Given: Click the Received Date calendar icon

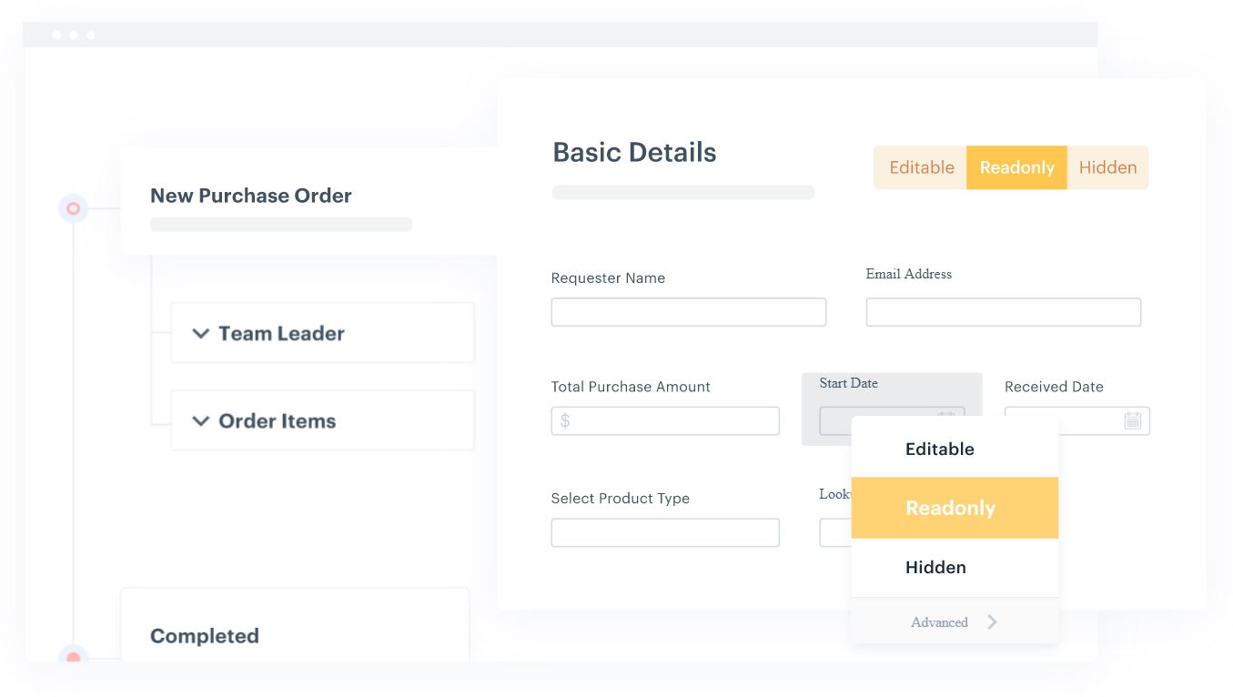Looking at the screenshot, I should click(1132, 420).
